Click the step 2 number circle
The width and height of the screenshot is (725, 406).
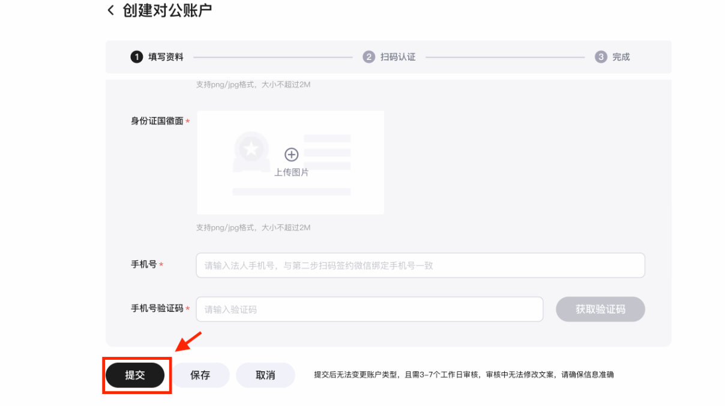(x=369, y=57)
